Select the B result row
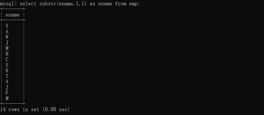The height and width of the screenshot is (115, 264). pos(12,54)
